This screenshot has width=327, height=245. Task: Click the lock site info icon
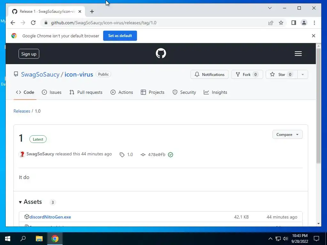click(46, 23)
